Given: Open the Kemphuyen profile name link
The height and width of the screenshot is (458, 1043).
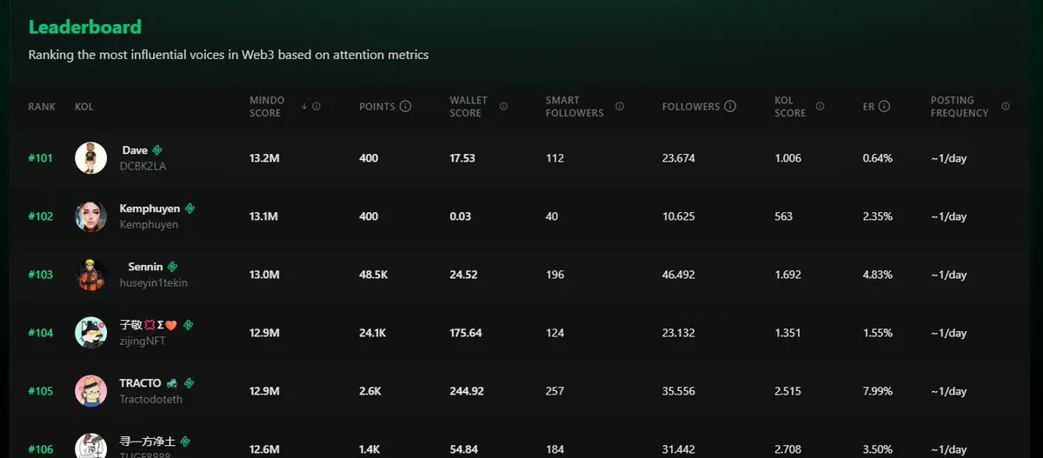Looking at the screenshot, I should pos(149,209).
